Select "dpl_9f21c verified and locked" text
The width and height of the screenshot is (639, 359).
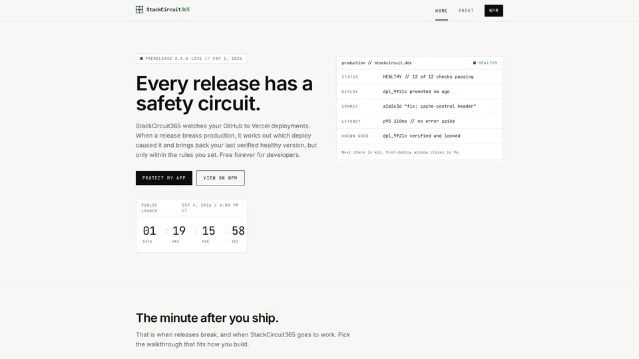click(421, 136)
